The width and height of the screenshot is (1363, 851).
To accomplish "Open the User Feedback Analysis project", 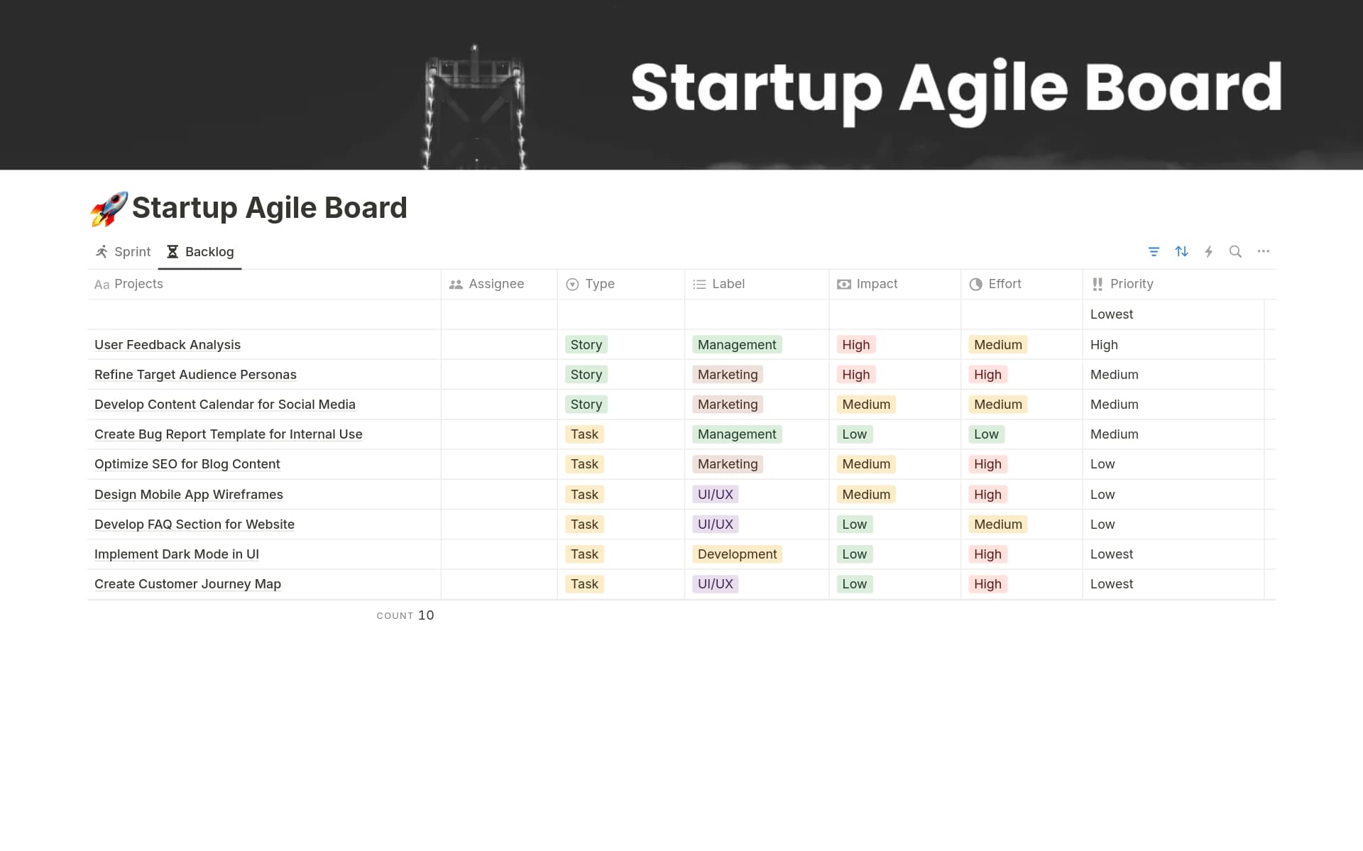I will click(x=167, y=344).
